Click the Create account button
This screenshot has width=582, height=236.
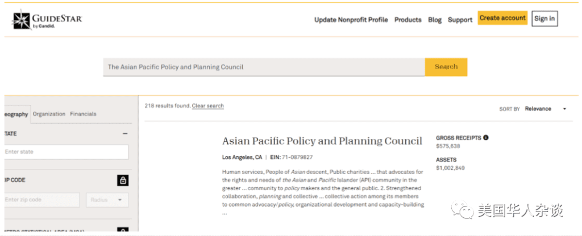[x=502, y=18]
